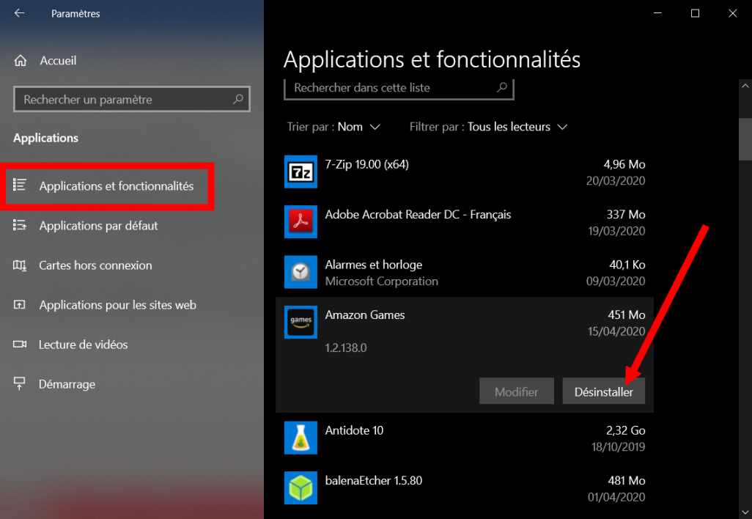
Task: Click the Désinstaller button for Amazon Games
Action: pos(603,391)
